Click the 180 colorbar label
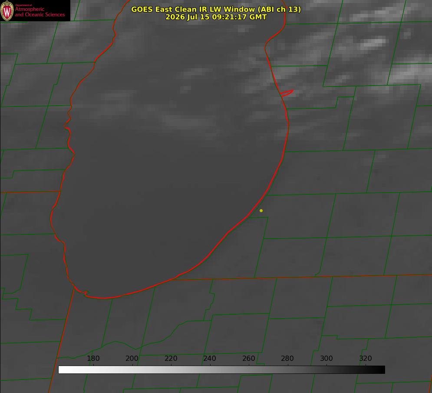 [x=93, y=358]
